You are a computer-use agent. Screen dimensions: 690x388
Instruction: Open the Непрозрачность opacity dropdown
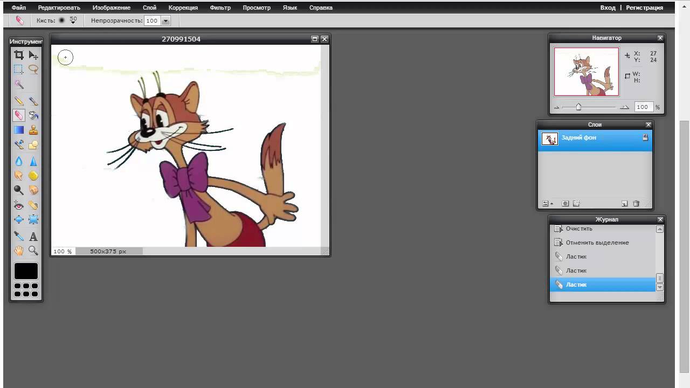pos(166,21)
